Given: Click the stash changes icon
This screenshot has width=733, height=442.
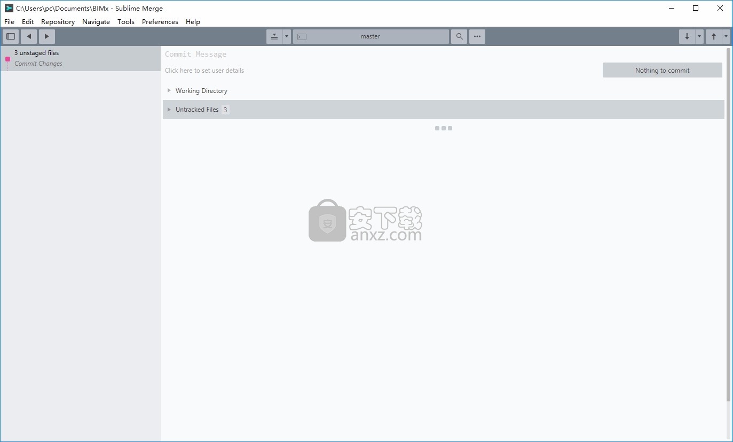Looking at the screenshot, I should pos(274,36).
